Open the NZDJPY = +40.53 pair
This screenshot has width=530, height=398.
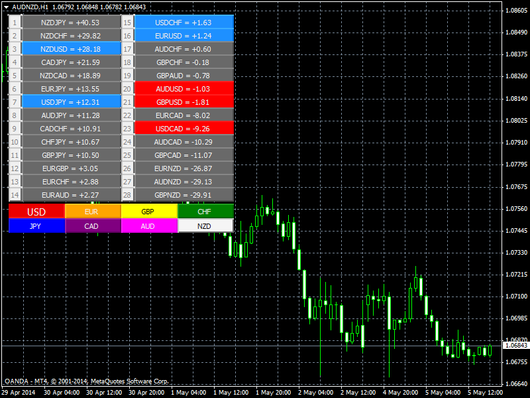coord(71,23)
